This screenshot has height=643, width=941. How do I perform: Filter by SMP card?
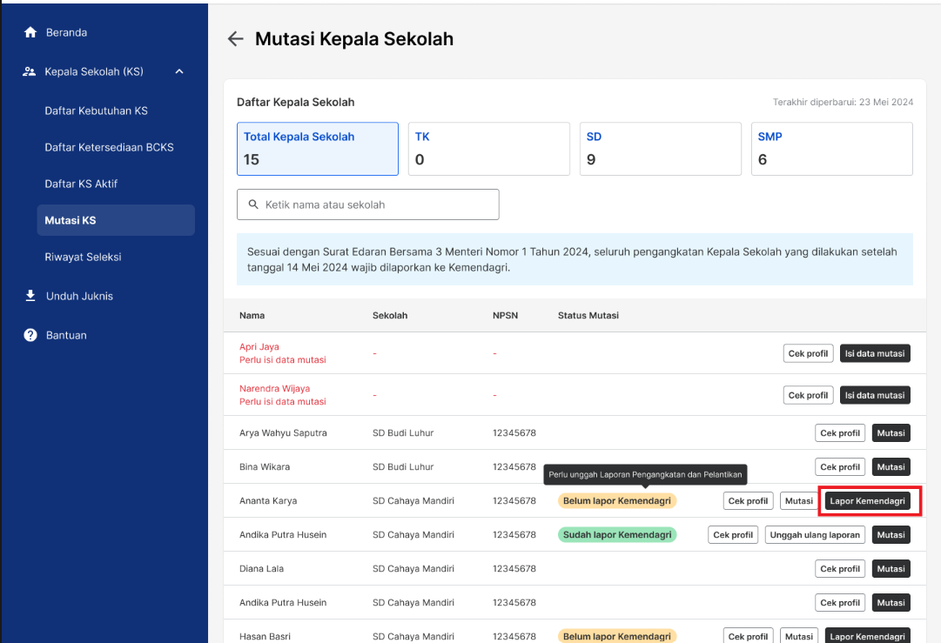[x=832, y=149]
